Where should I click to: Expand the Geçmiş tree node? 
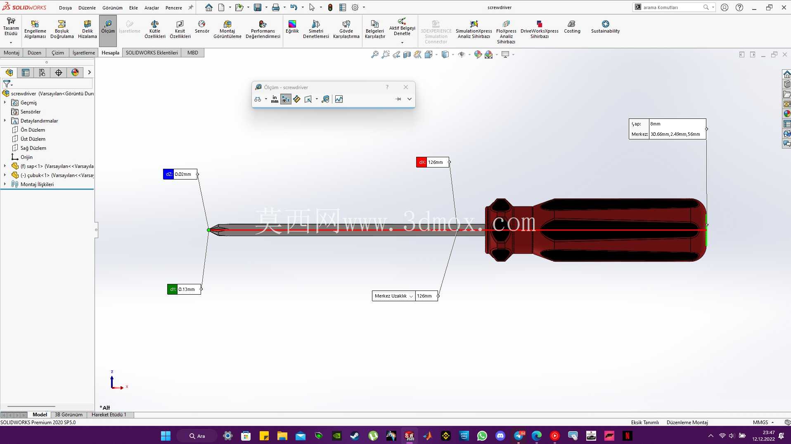(5, 102)
